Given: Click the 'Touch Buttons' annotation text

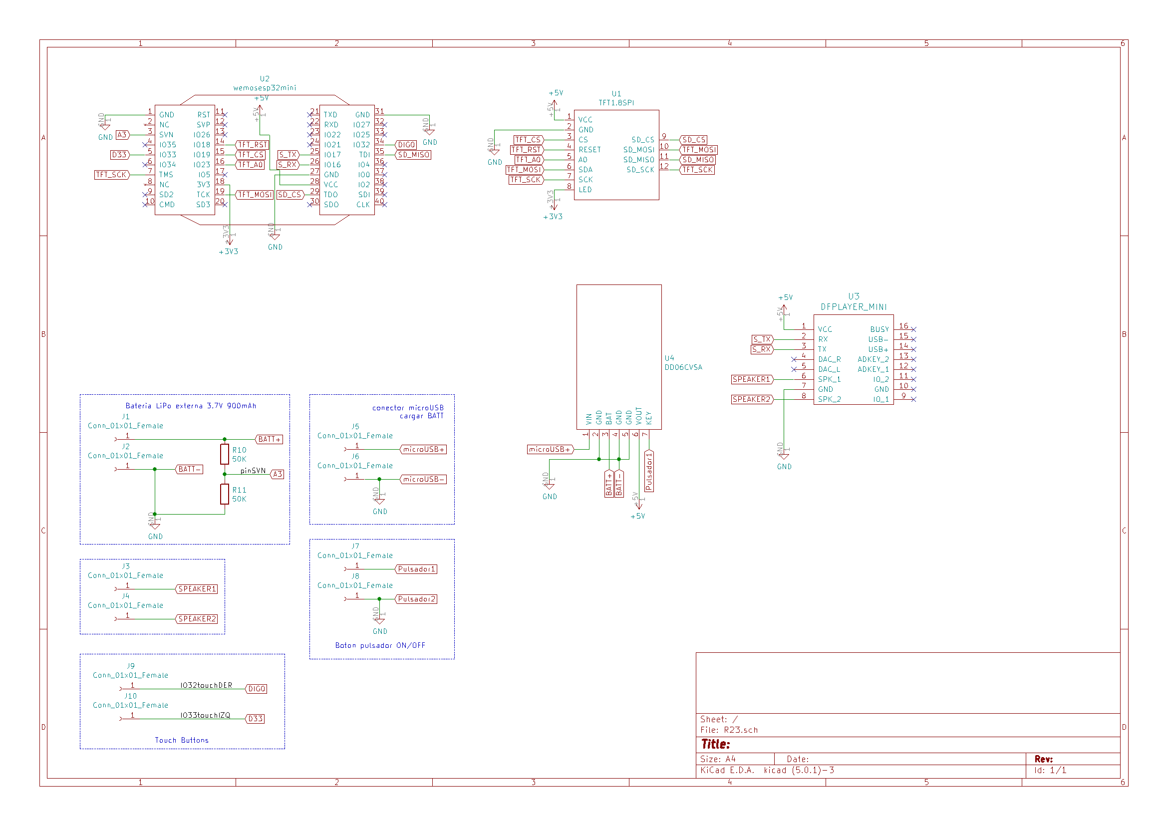Looking at the screenshot, I should coord(182,740).
